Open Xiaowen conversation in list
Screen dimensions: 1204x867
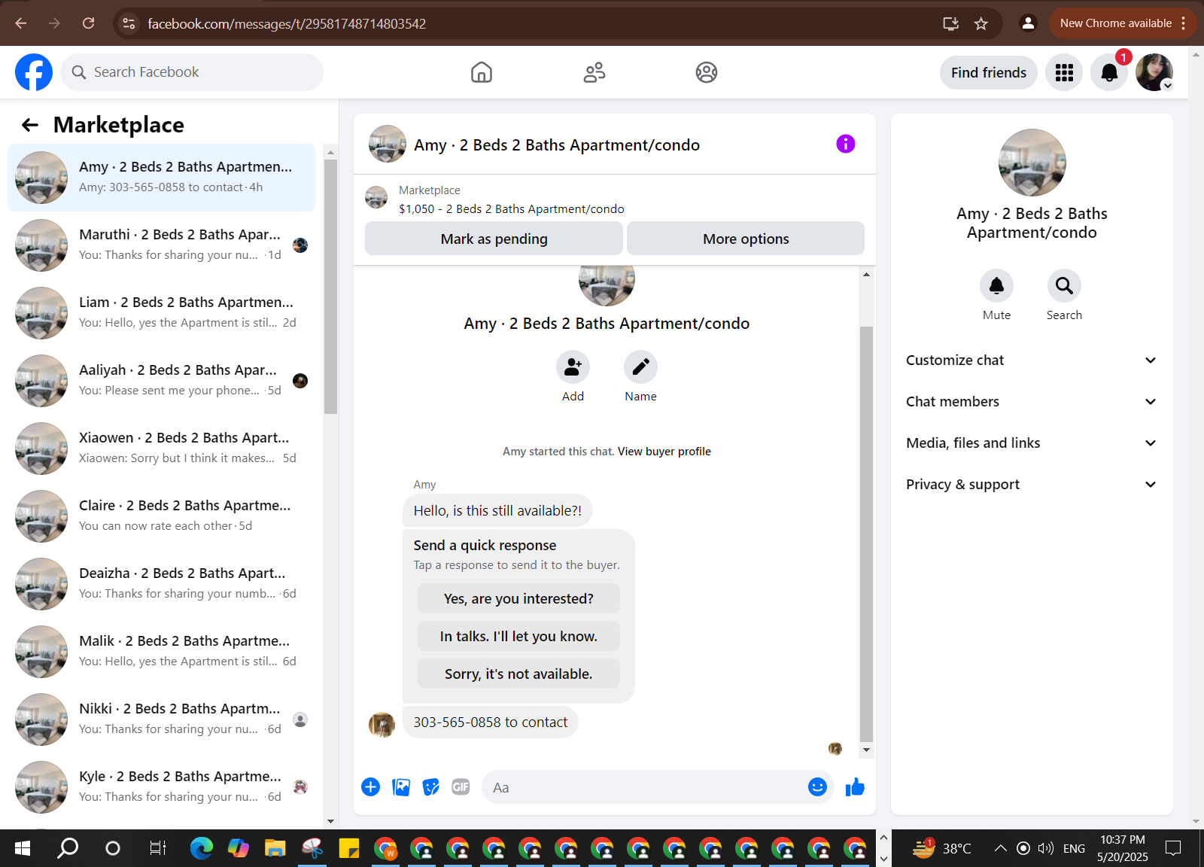click(161, 449)
